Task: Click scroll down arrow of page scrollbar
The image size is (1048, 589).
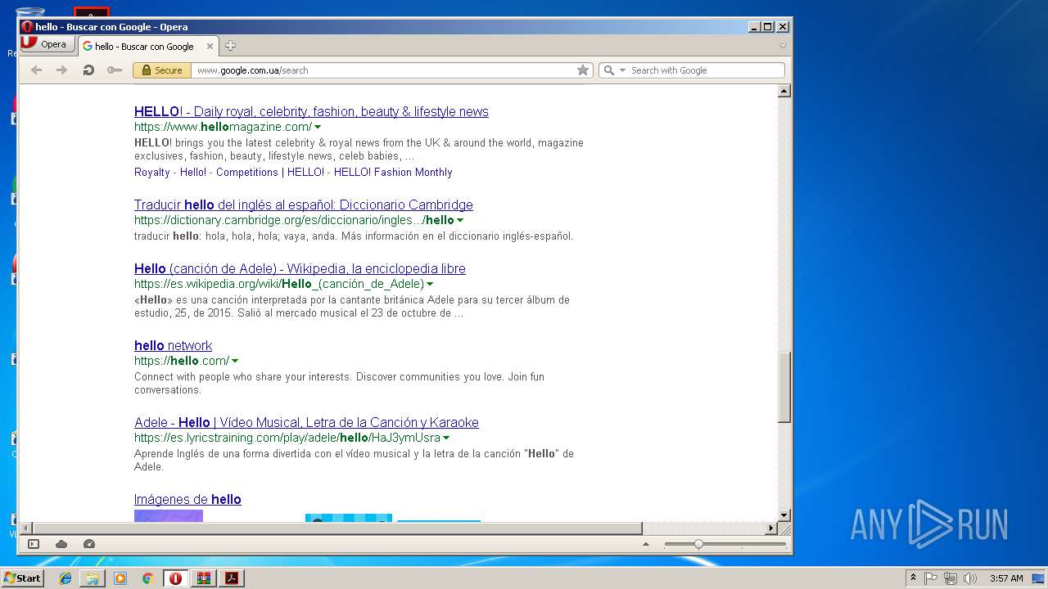Action: click(784, 515)
